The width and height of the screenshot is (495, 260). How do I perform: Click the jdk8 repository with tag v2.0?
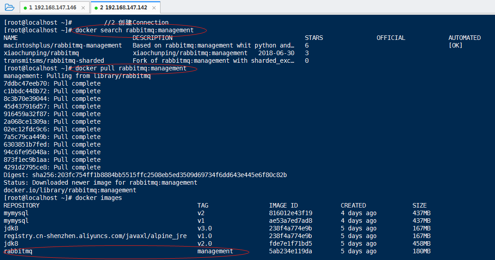11,243
